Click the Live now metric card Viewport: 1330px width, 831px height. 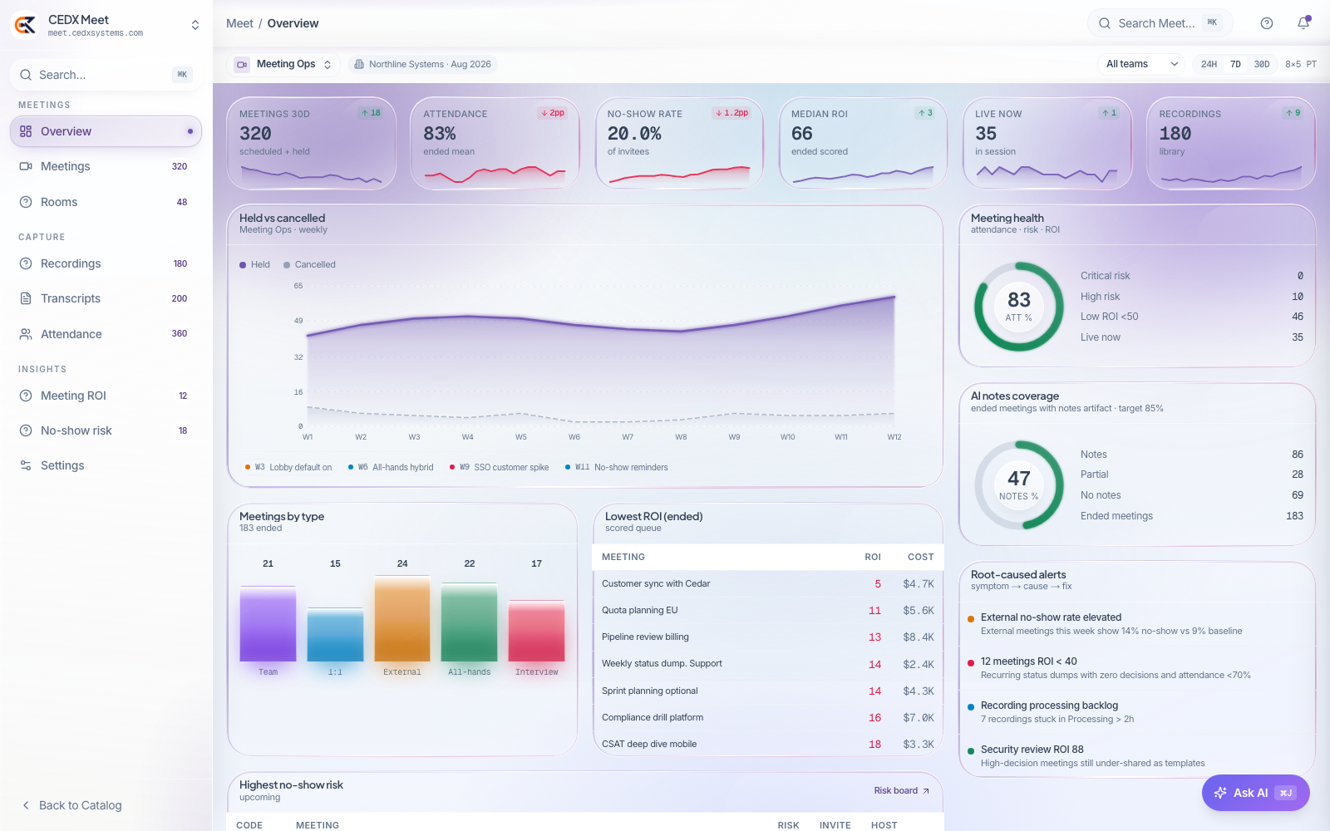(1047, 144)
